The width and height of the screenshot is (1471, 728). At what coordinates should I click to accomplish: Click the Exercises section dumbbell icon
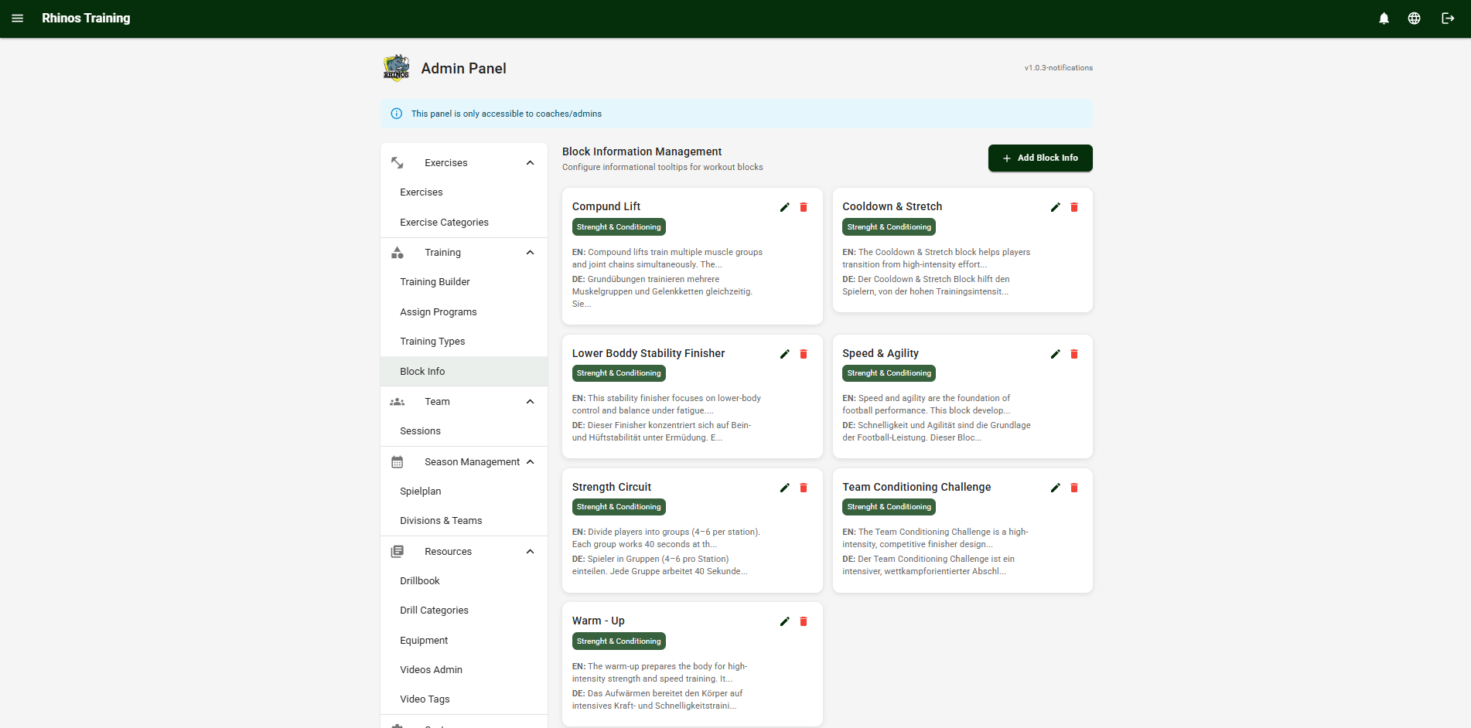point(398,163)
